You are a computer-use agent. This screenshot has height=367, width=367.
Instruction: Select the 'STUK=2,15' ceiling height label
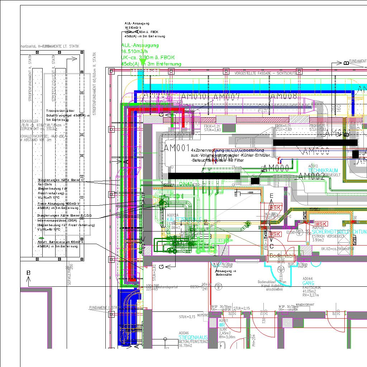point(242,308)
